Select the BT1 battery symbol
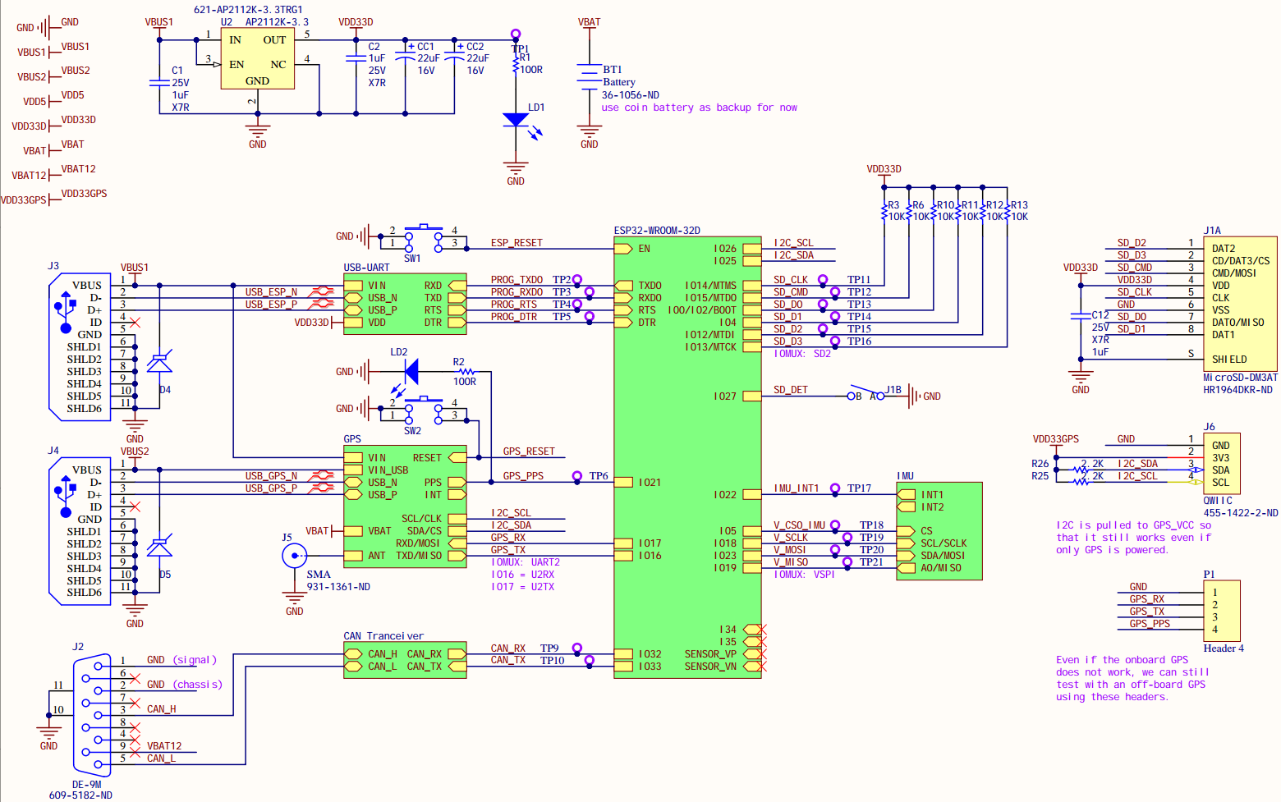Screen dimensions: 1281x802 click(x=589, y=76)
